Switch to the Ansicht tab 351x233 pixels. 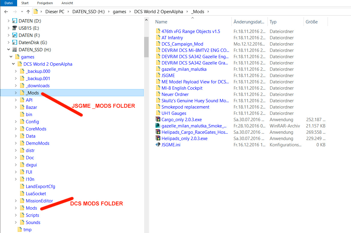tap(67, 3)
